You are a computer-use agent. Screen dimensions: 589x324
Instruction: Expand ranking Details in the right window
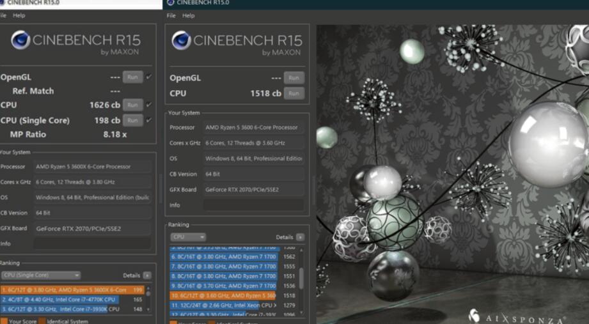300,237
